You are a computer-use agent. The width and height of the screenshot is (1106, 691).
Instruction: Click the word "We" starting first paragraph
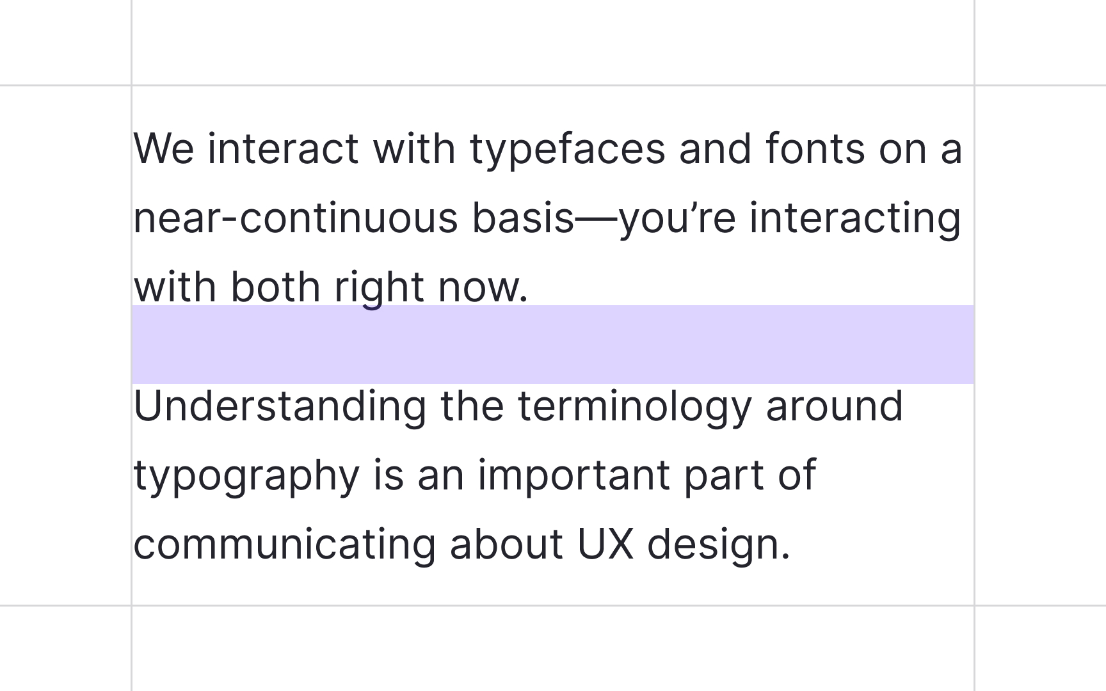tap(163, 148)
